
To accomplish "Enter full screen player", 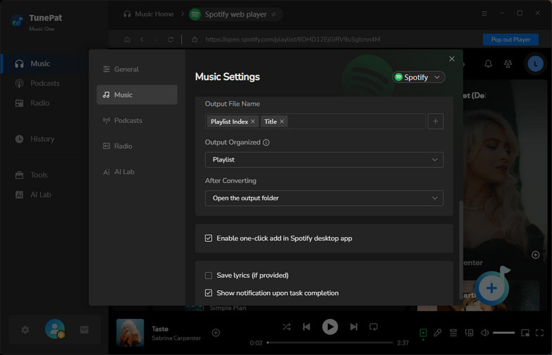I will point(540,333).
